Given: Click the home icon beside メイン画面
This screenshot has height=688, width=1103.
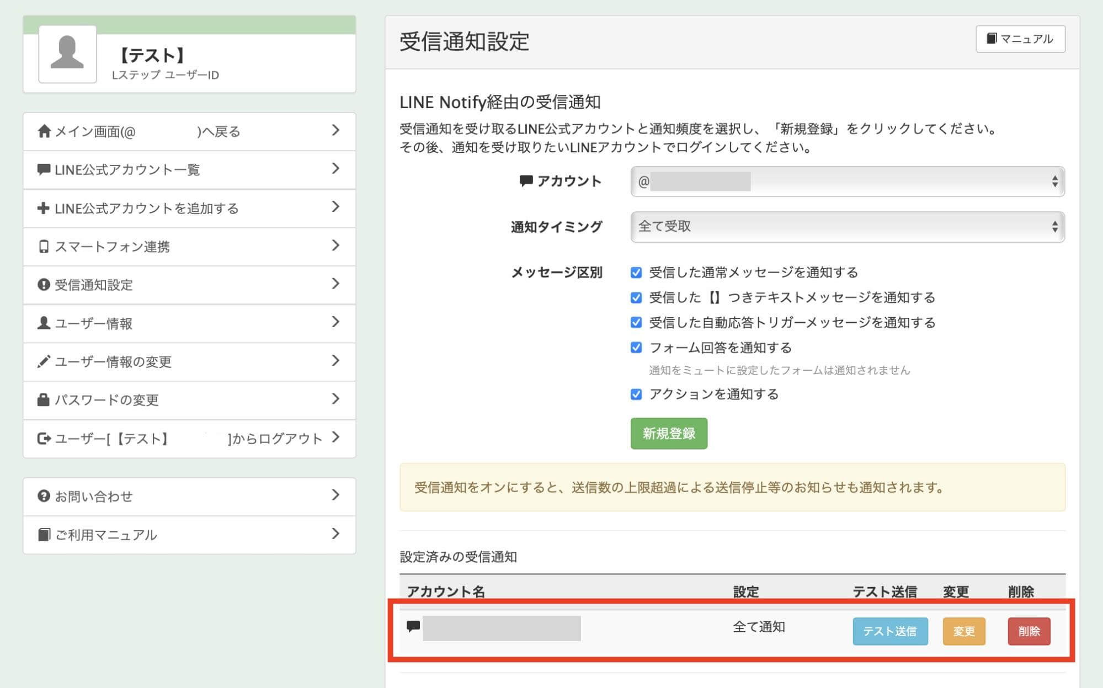Looking at the screenshot, I should coord(44,131).
